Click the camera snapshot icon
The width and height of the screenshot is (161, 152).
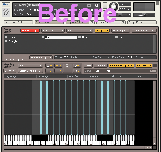pos(89,5)
